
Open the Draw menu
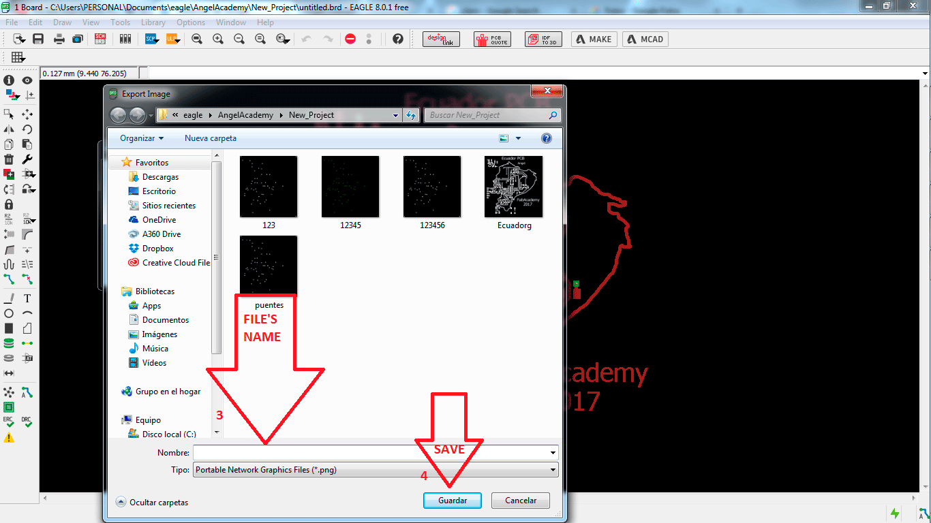coord(62,22)
